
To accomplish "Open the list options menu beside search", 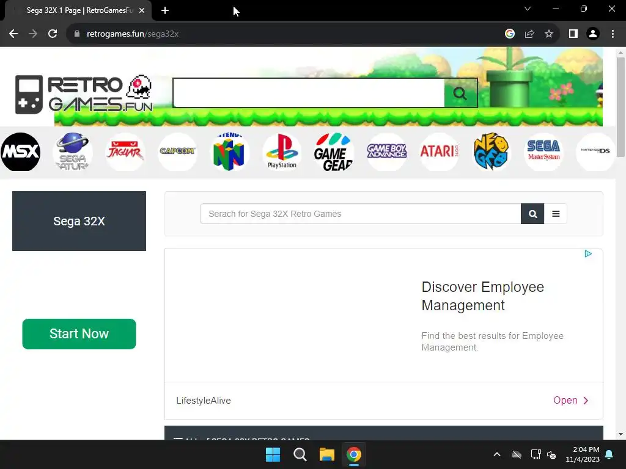I will click(555, 214).
